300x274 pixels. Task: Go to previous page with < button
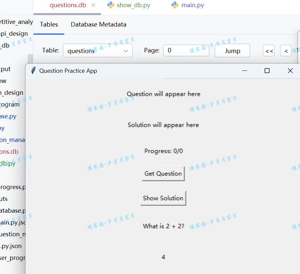click(x=286, y=51)
